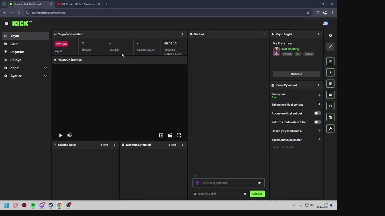Screen dimensions: 385x216
Task: Click the info icon in right sidebar
Action: tap(330, 35)
